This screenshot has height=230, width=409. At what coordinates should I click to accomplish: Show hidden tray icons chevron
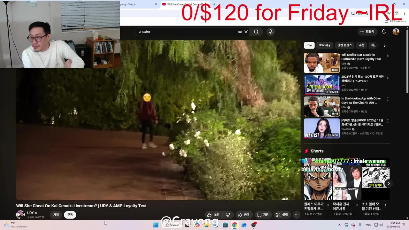click(x=339, y=225)
